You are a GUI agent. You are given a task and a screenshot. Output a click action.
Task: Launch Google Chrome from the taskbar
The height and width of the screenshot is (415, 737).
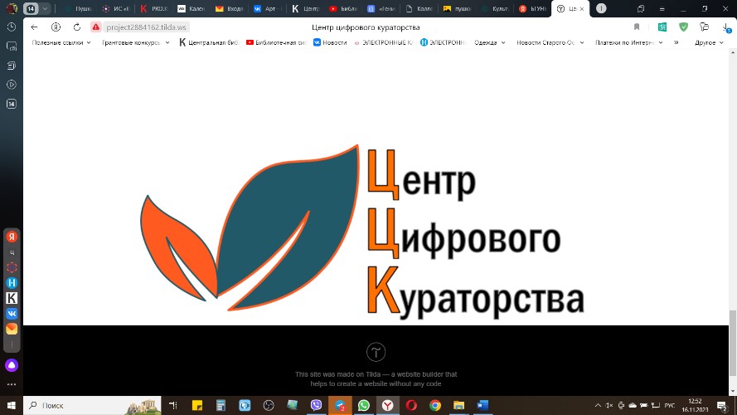434,405
